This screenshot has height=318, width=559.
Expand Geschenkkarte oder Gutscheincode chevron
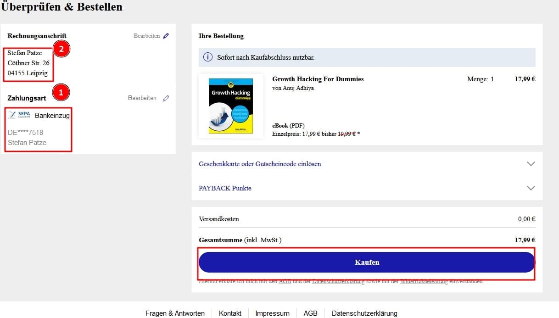(x=531, y=164)
